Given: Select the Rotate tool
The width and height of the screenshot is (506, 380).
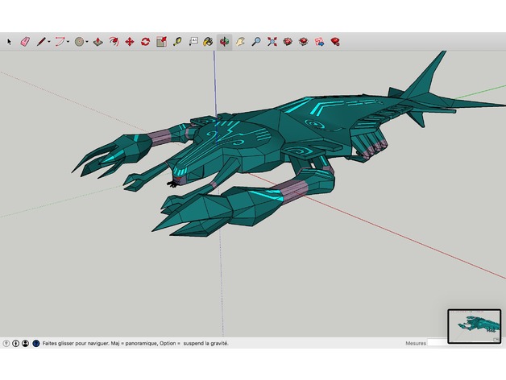Looking at the screenshot, I should (x=145, y=41).
